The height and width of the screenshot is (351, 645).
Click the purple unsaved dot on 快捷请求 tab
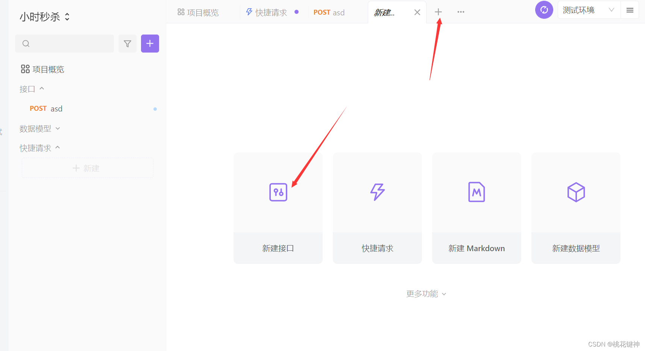tap(296, 12)
